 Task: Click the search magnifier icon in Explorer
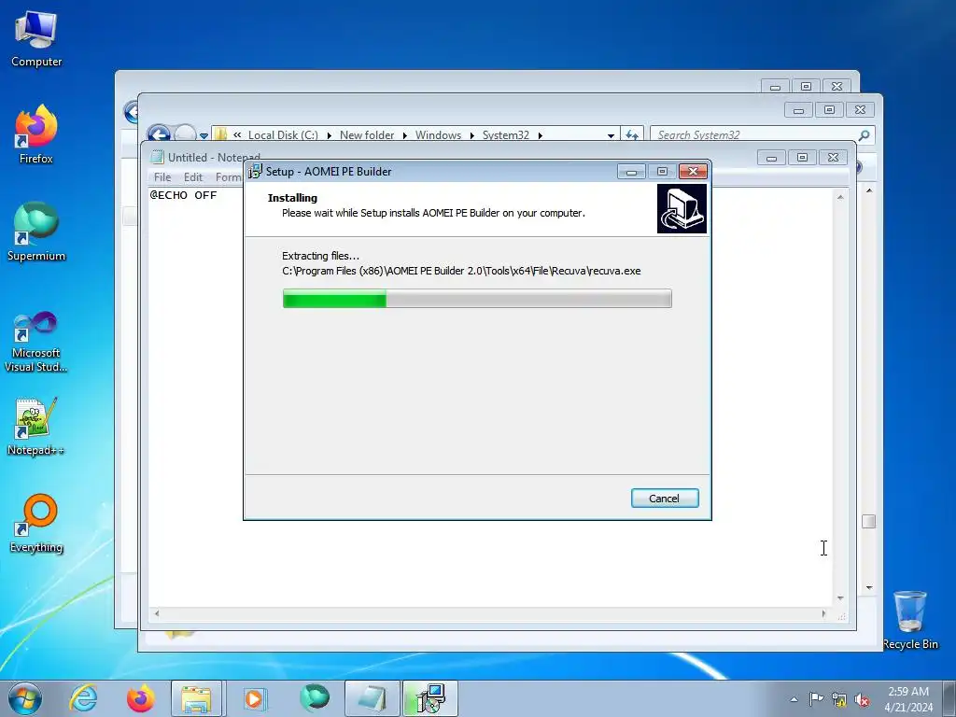pos(864,134)
